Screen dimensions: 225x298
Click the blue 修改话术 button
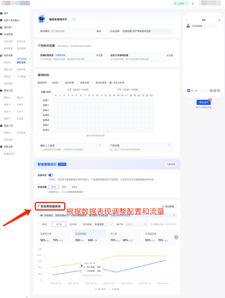point(203,102)
